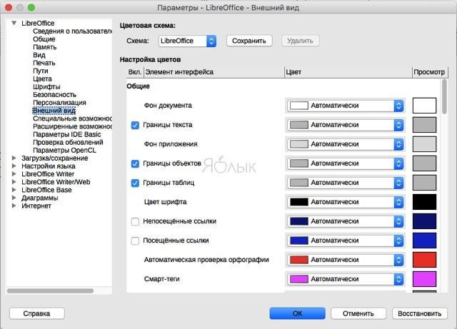Expand the Интернет tree node

pyautogui.click(x=14, y=206)
